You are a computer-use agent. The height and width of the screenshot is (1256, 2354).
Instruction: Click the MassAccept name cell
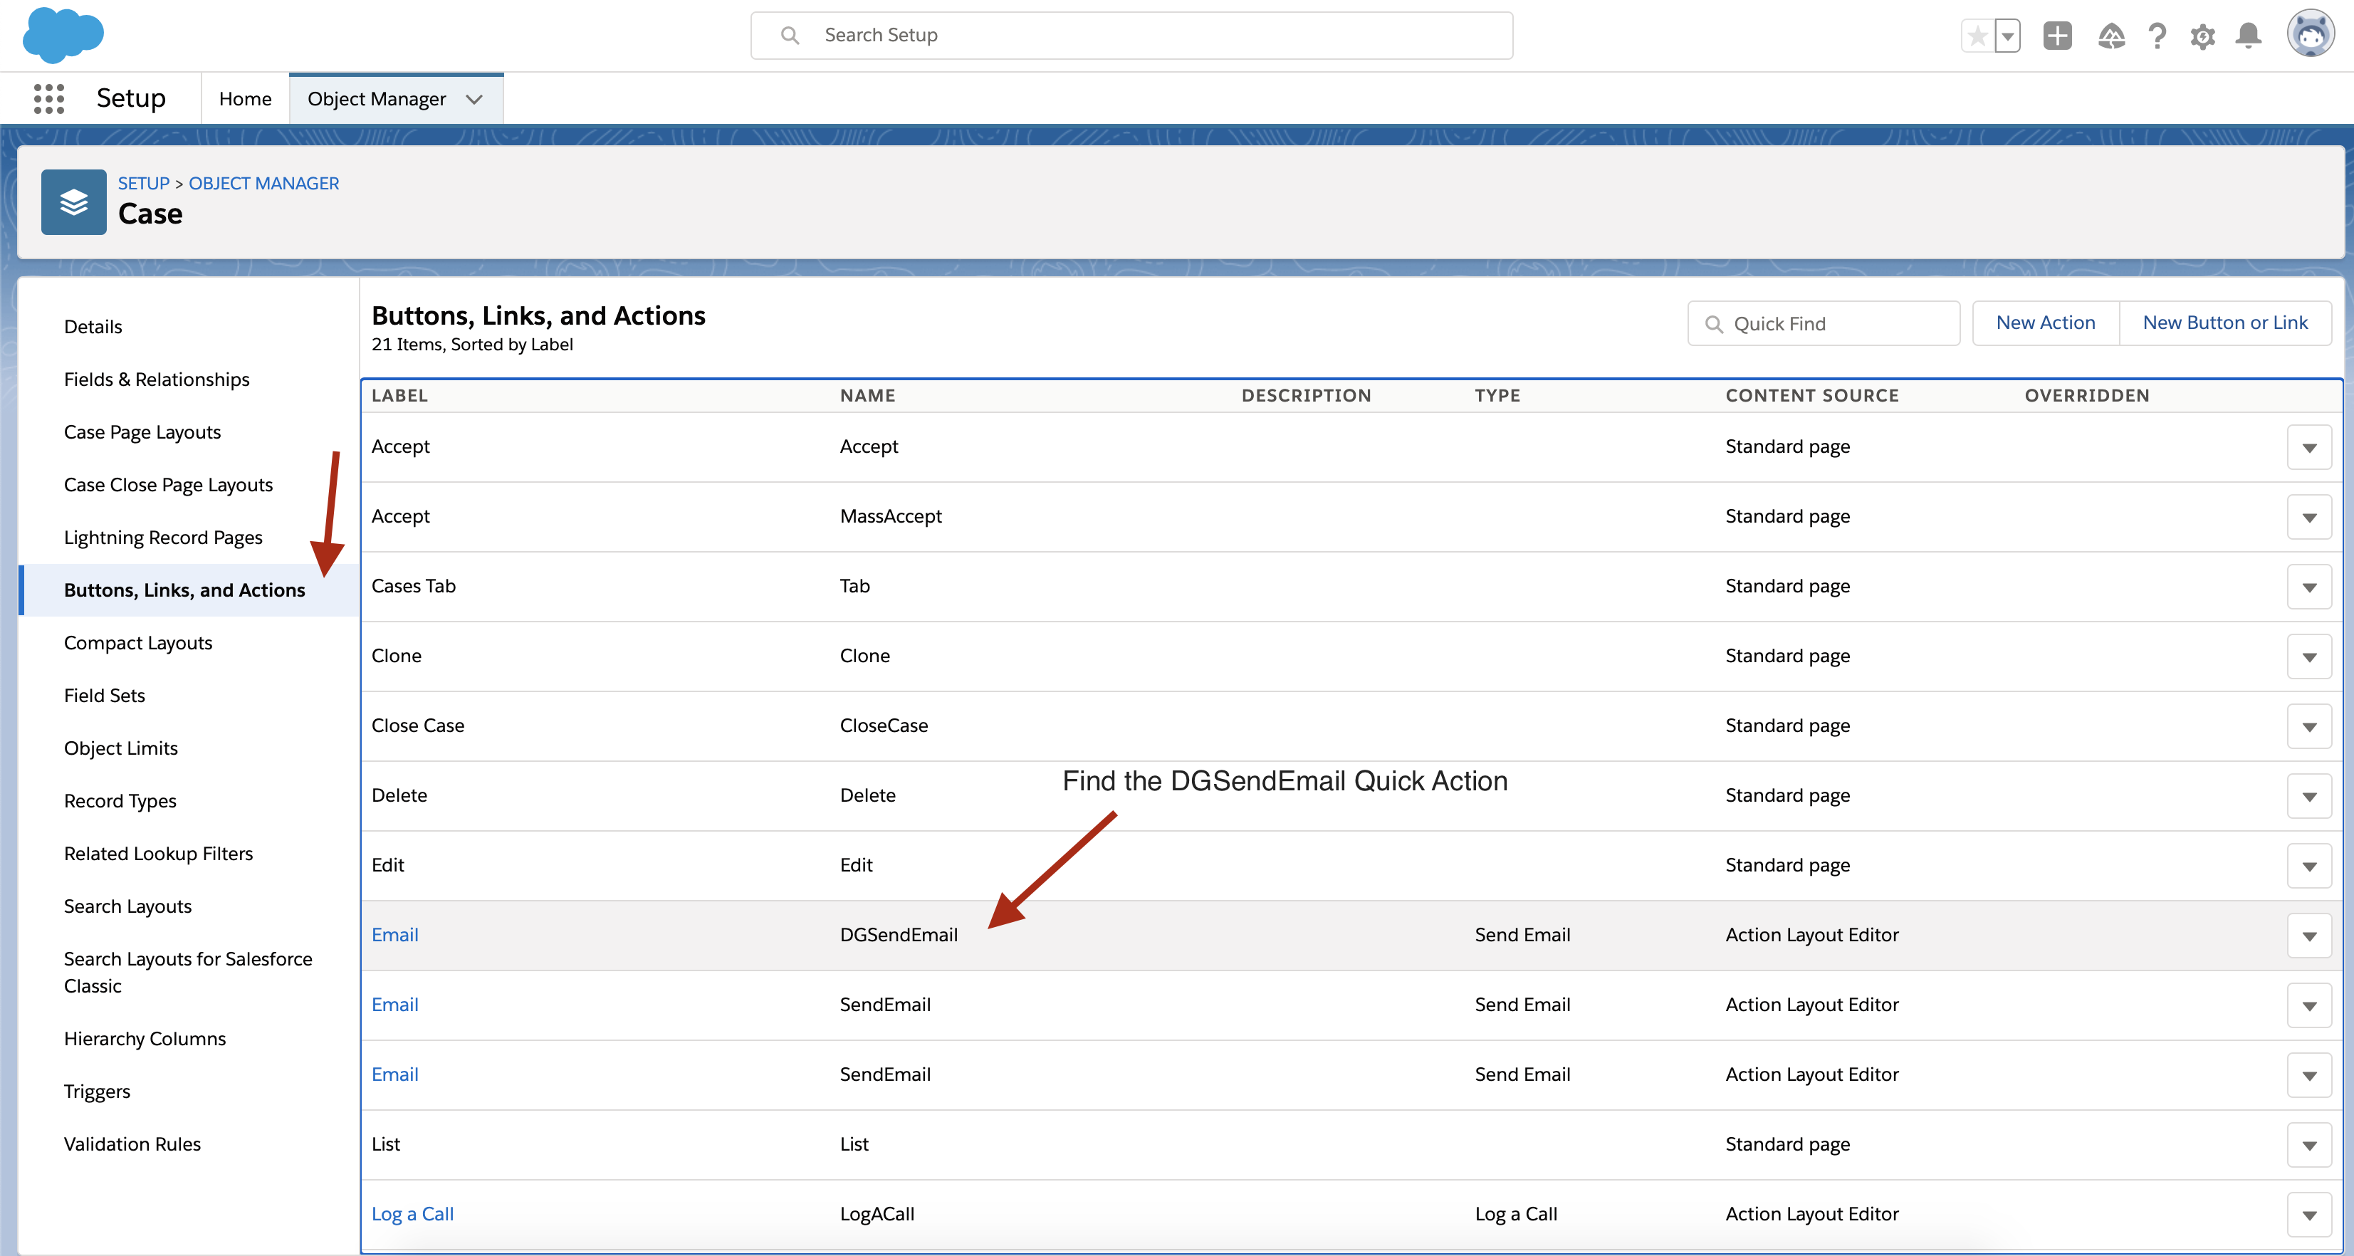(890, 516)
